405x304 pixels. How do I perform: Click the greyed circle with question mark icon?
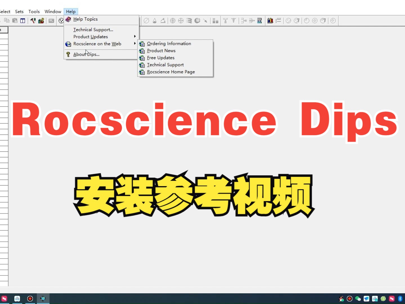point(296,21)
